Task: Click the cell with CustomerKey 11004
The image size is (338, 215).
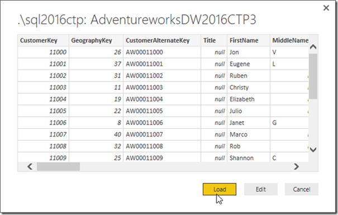Action: (44, 99)
